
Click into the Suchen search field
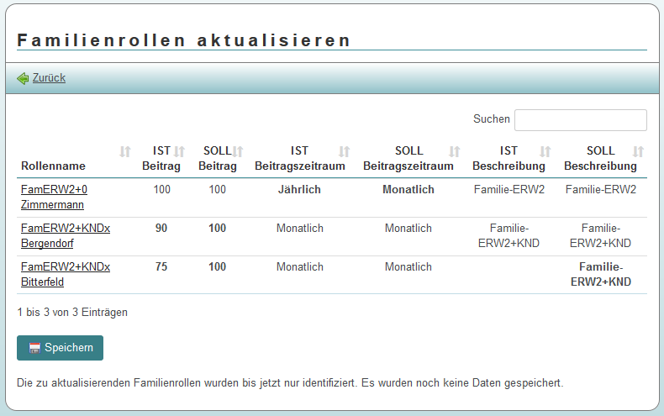point(580,120)
